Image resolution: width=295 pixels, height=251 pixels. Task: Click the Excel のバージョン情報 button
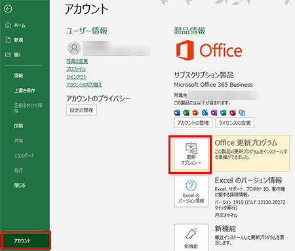click(191, 191)
